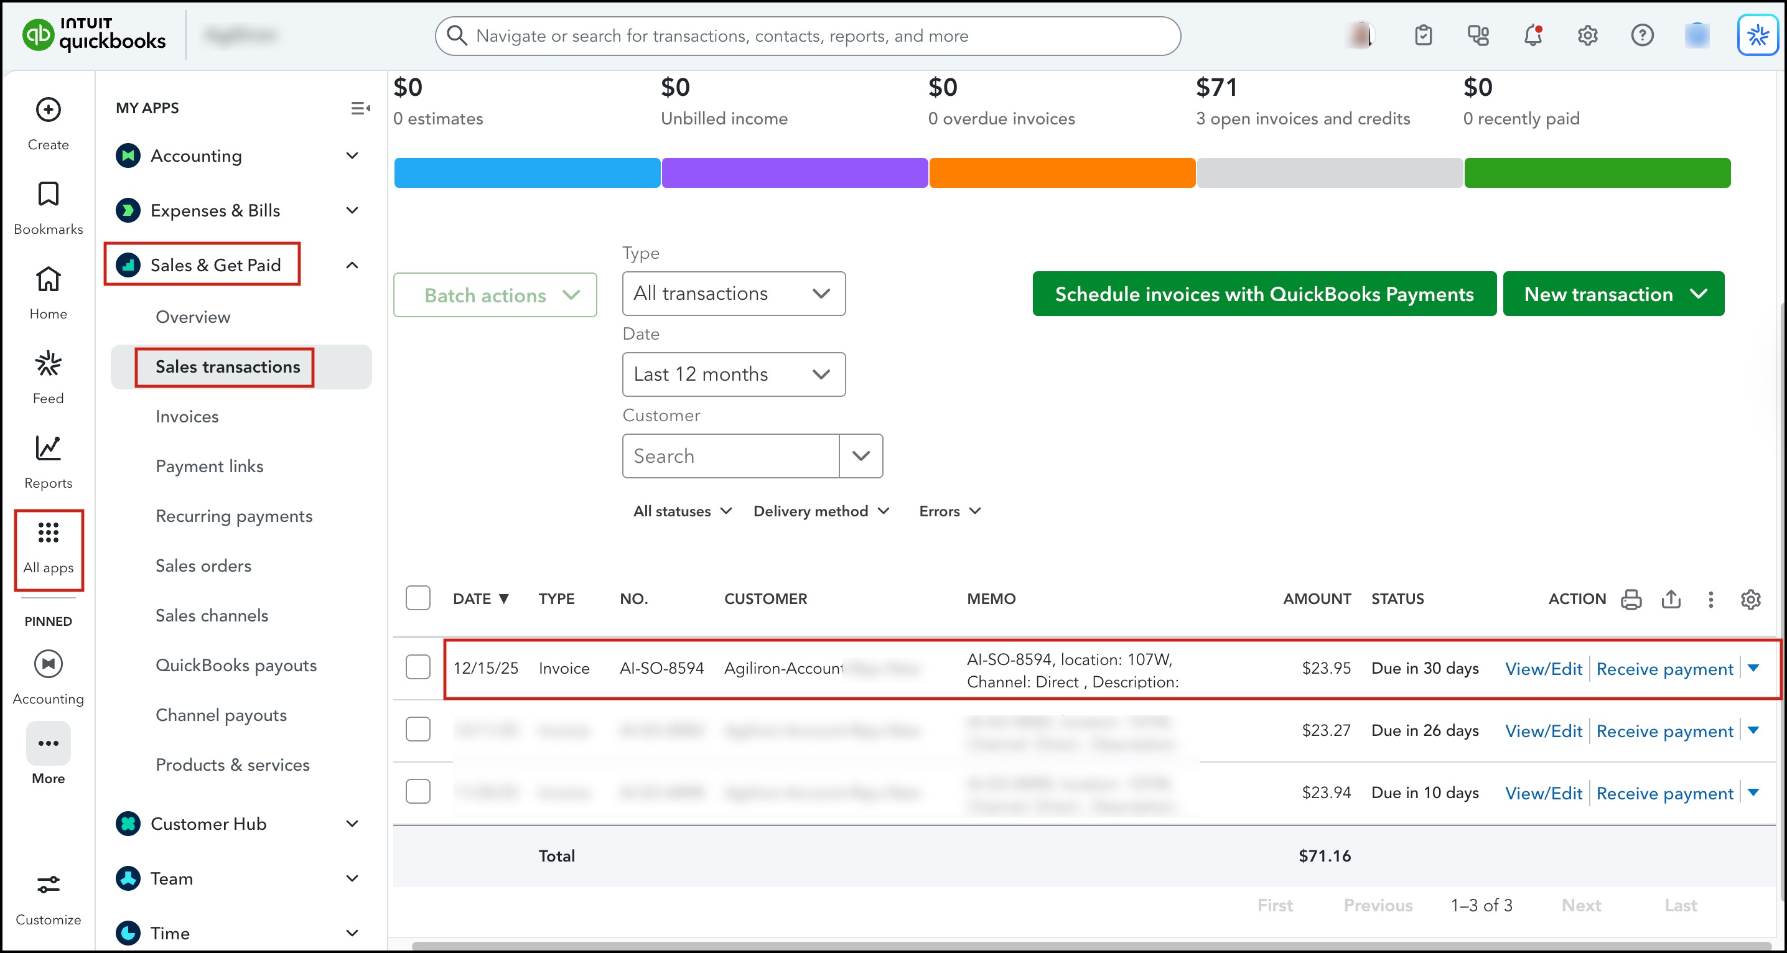1787x953 pixels.
Task: Expand the Accounting section chevron
Action: tap(352, 156)
